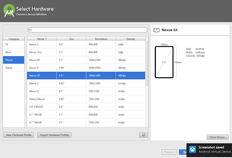Select the 4.7" WXGA device row
The image size is (232, 158).
[86, 122]
